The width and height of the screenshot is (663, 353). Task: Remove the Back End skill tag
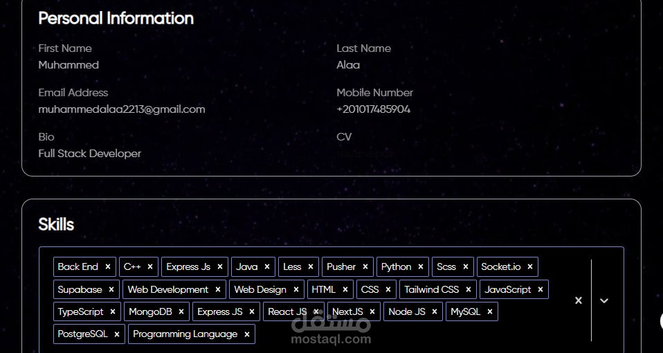108,266
